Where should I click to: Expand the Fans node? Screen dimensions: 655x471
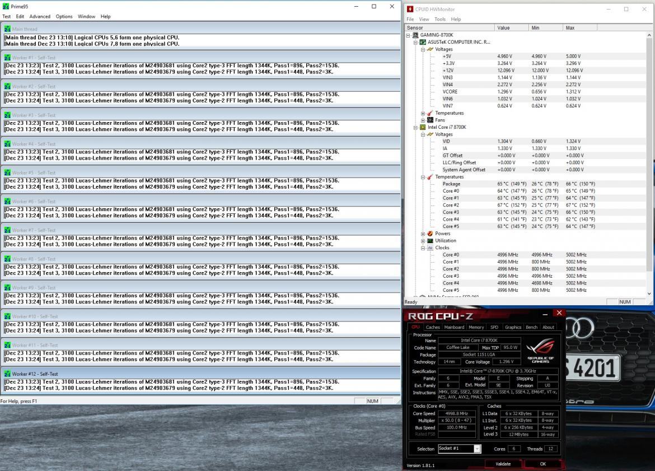(x=423, y=120)
